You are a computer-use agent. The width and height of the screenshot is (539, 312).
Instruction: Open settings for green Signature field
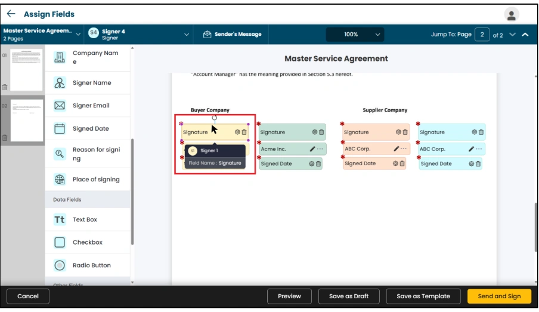(315, 132)
